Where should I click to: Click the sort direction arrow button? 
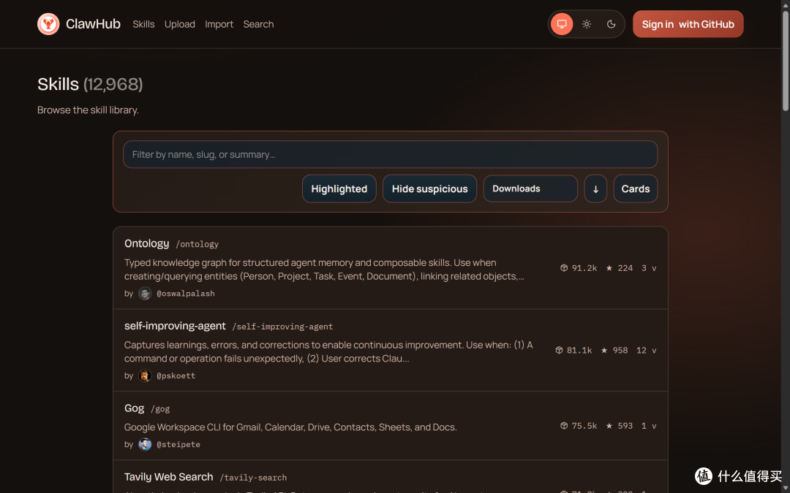pos(595,188)
